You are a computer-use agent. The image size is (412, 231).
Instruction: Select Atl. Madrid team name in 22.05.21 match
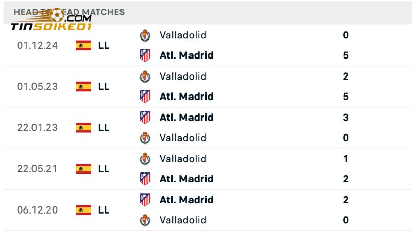186,179
